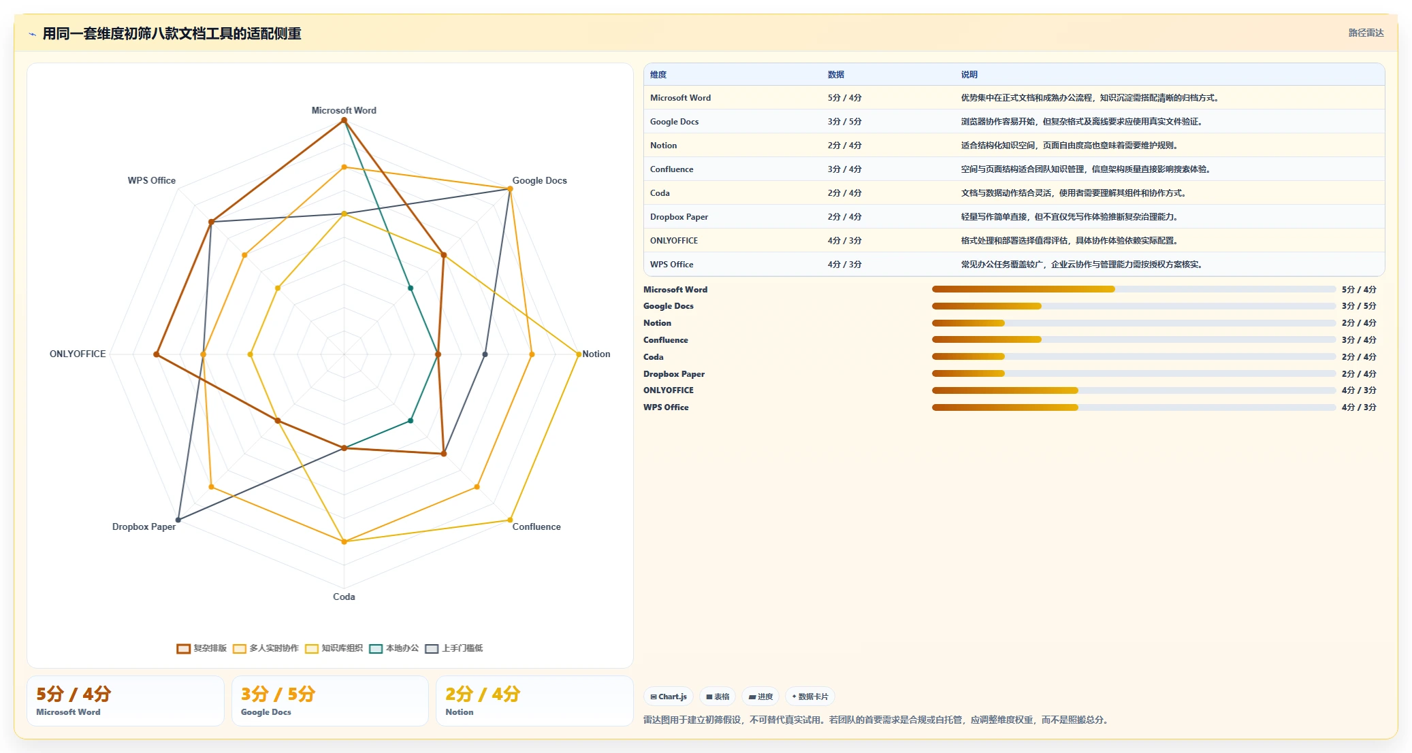Click the Dropbox Paper progress bar
Screen dimensions: 1412x753
pyautogui.click(x=1134, y=373)
